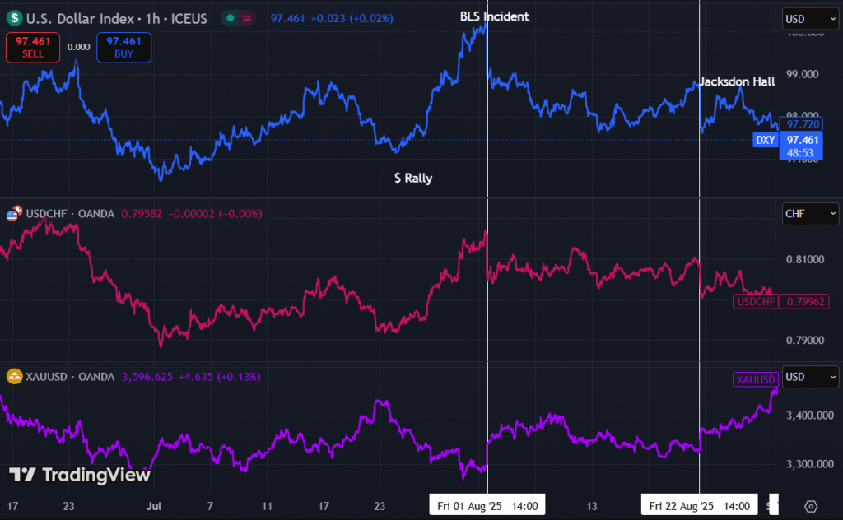The width and height of the screenshot is (843, 520).
Task: Click the TradingView logo
Action: 80,475
